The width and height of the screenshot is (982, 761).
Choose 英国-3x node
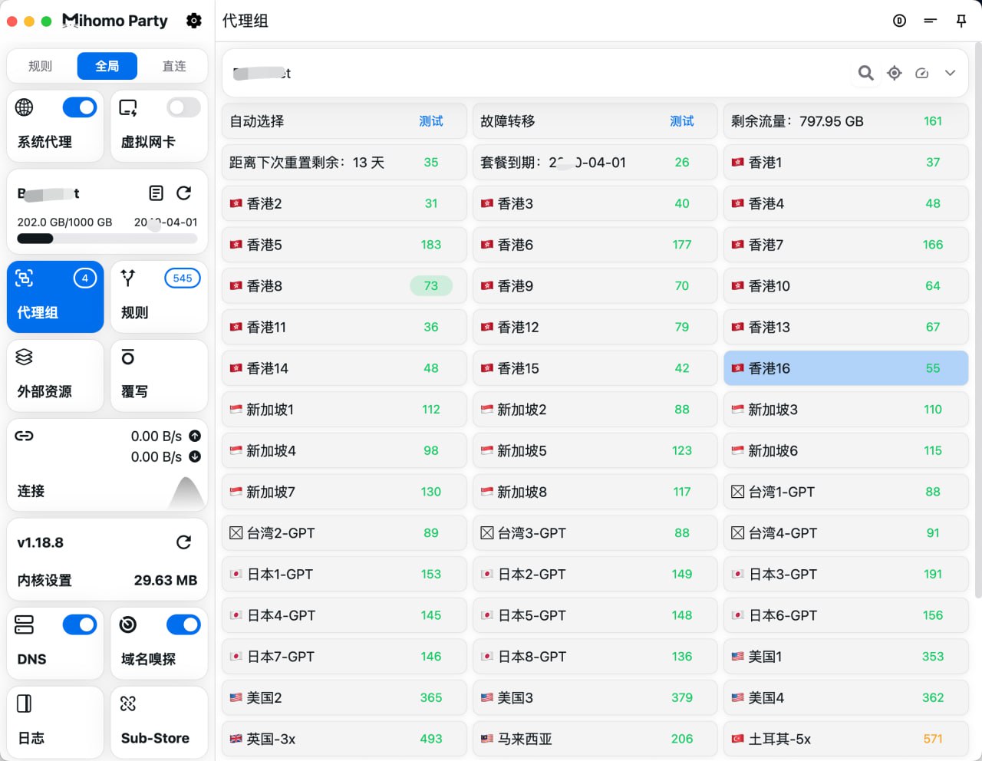(x=344, y=739)
